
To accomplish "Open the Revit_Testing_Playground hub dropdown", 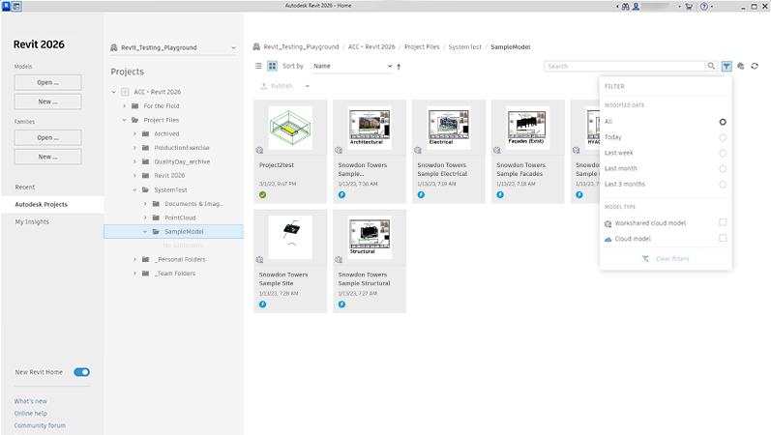I will coord(173,47).
